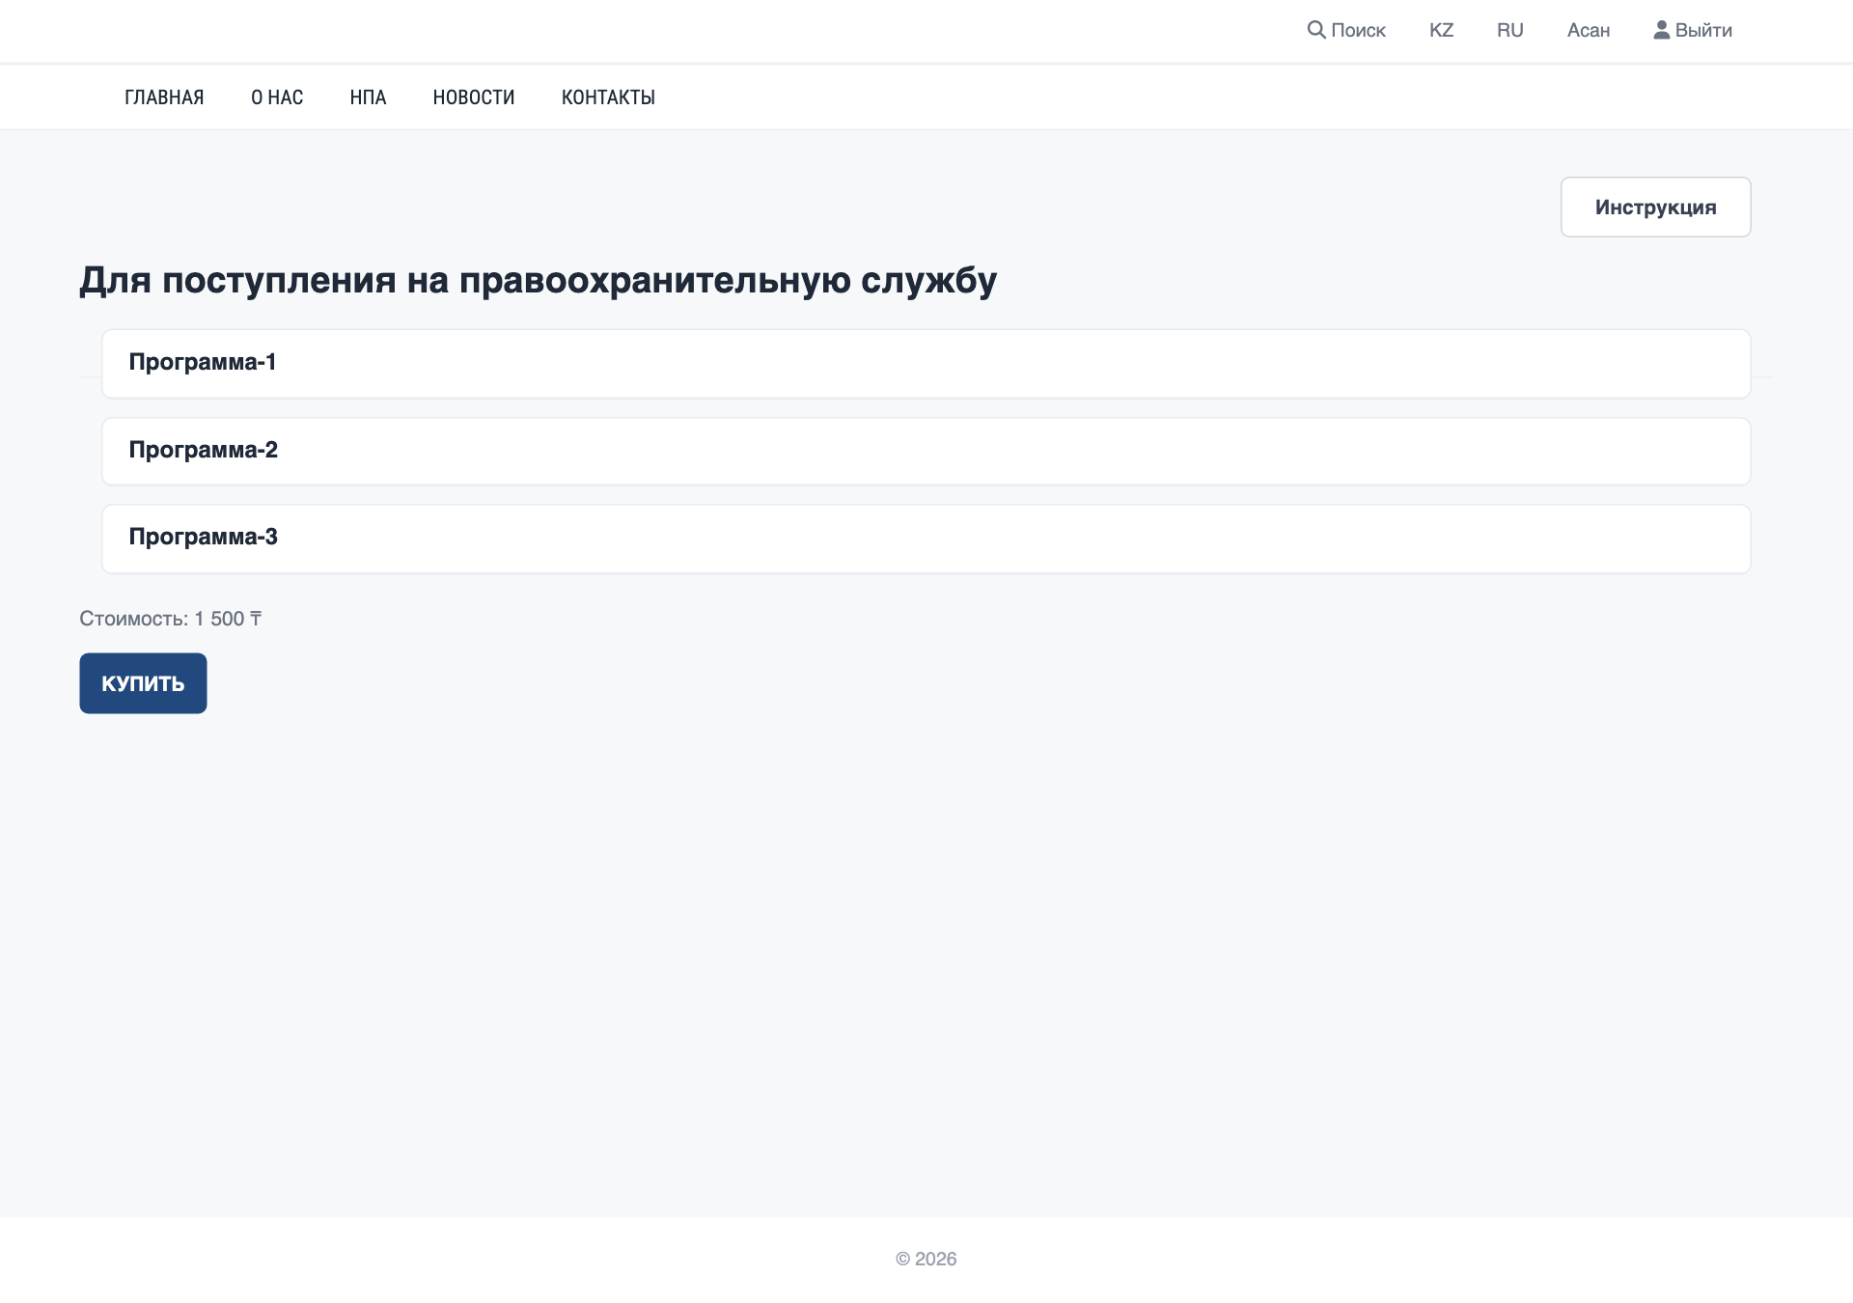Expand the Программа-2 panel

[x=926, y=451]
